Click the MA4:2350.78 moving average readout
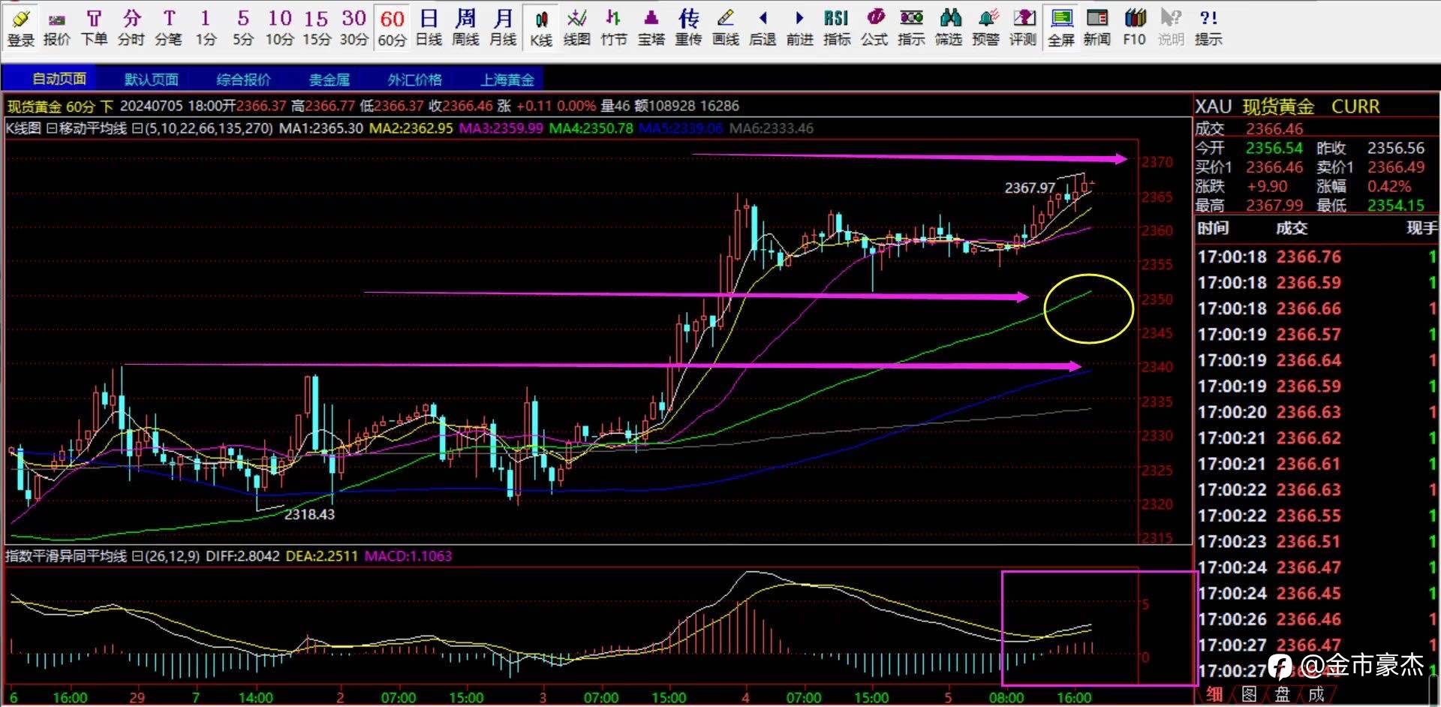This screenshot has height=707, width=1441. pyautogui.click(x=591, y=128)
